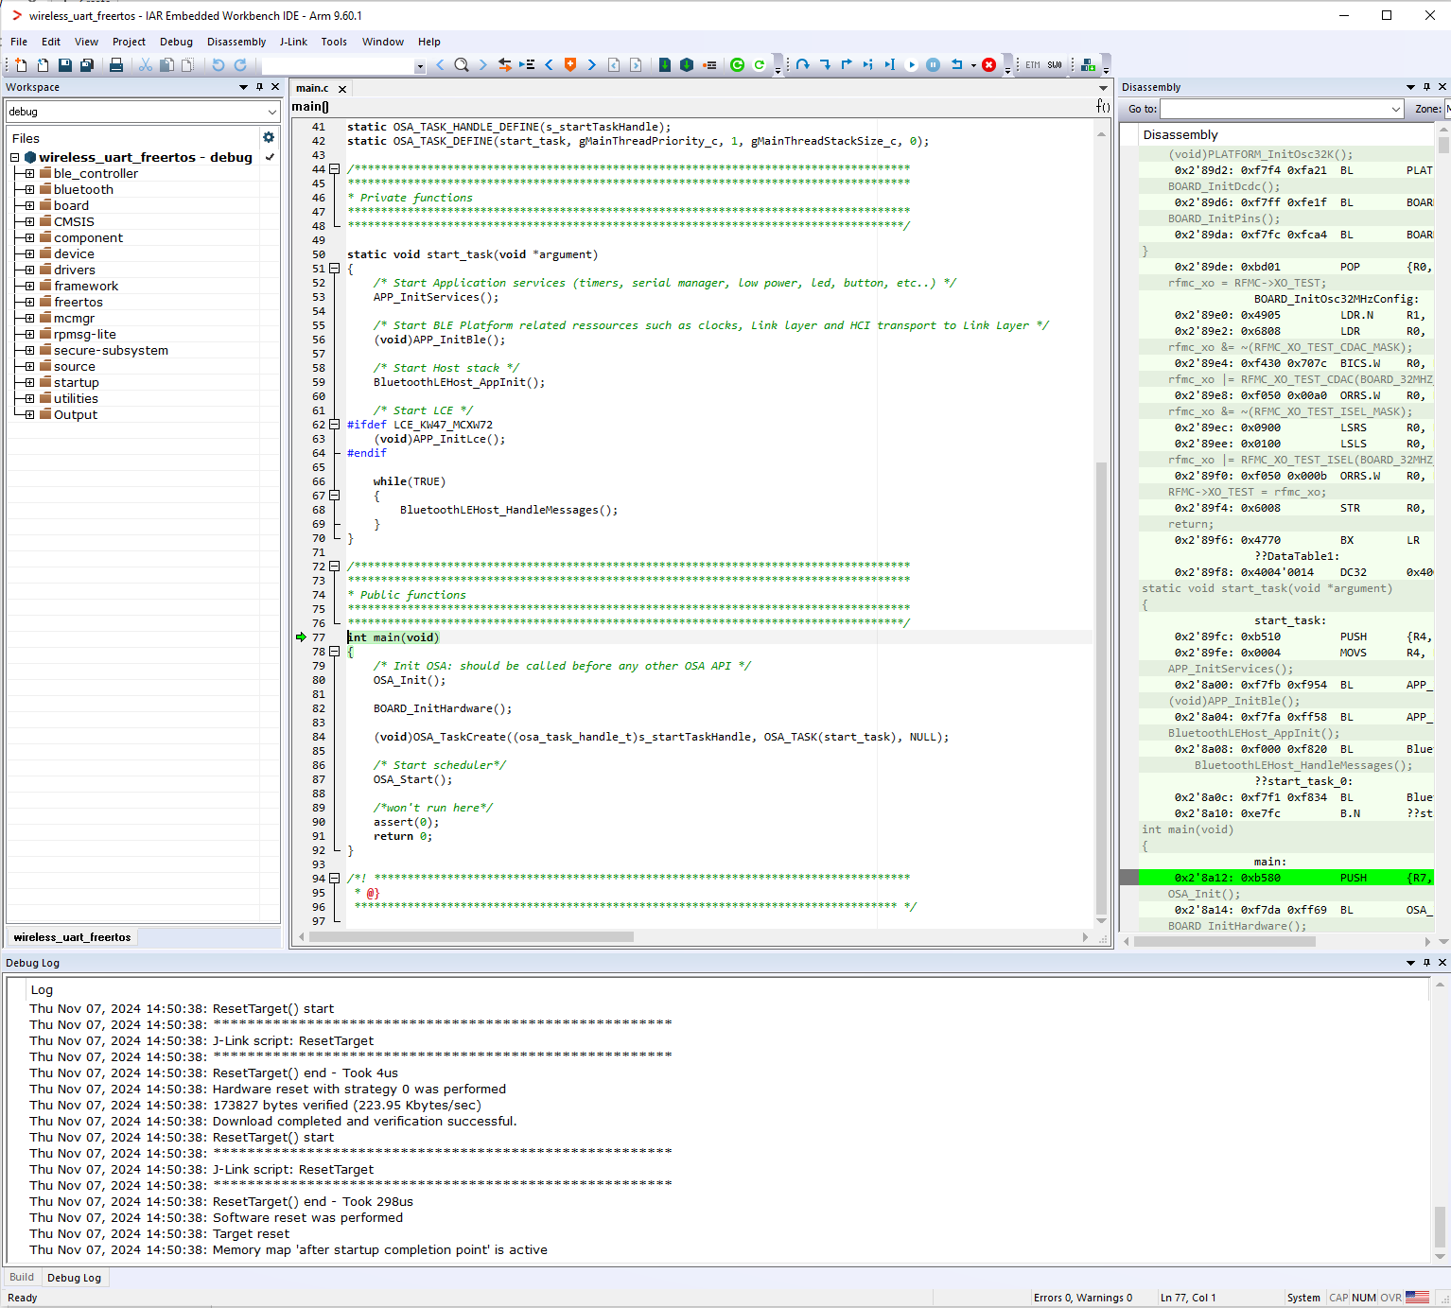This screenshot has height=1308, width=1451.
Task: Enable ETM trace in the toolbar
Action: pyautogui.click(x=1032, y=64)
